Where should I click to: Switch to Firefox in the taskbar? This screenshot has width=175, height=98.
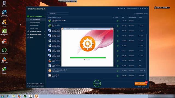[x=19, y=96]
